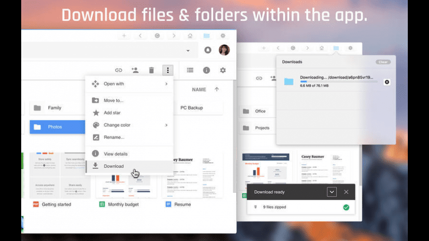Get shareable link icon in left window

[x=118, y=70]
